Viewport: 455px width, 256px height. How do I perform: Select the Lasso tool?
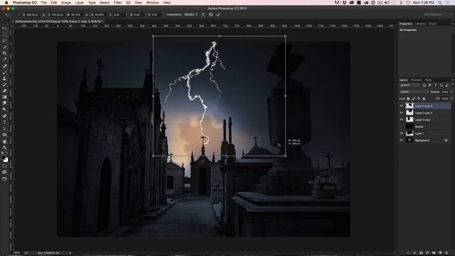coord(4,41)
